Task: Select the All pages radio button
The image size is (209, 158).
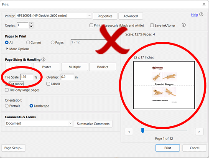Action: pyautogui.click(x=7, y=43)
